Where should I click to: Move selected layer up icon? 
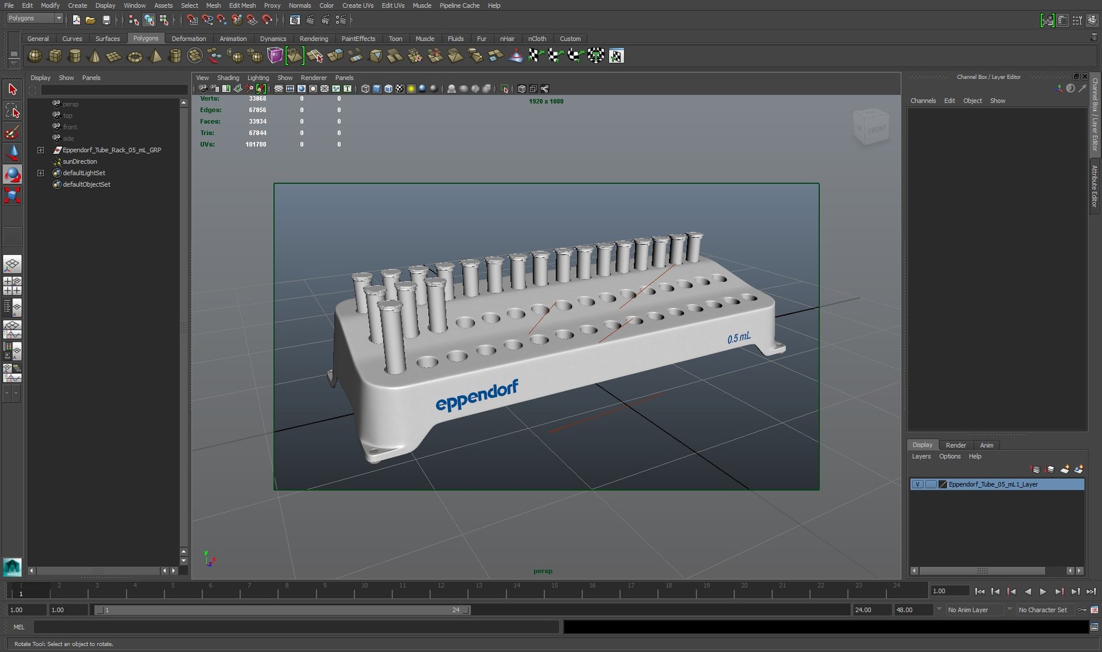tap(1035, 469)
